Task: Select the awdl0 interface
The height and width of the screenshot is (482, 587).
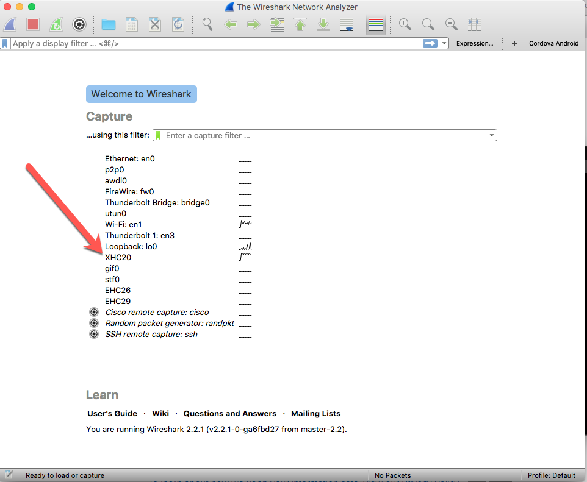Action: [x=116, y=180]
